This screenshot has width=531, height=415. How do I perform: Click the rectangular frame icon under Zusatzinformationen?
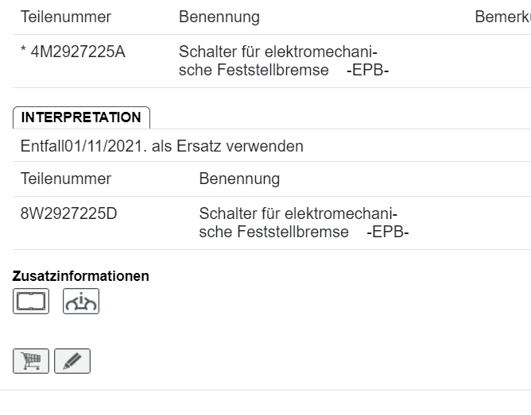31,302
